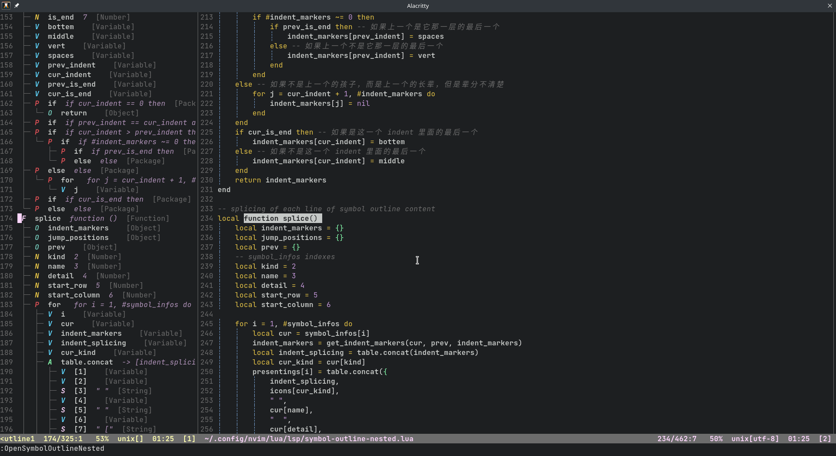The image size is (836, 456).
Task: Click the P icon beside the for symbol
Action: (37, 304)
